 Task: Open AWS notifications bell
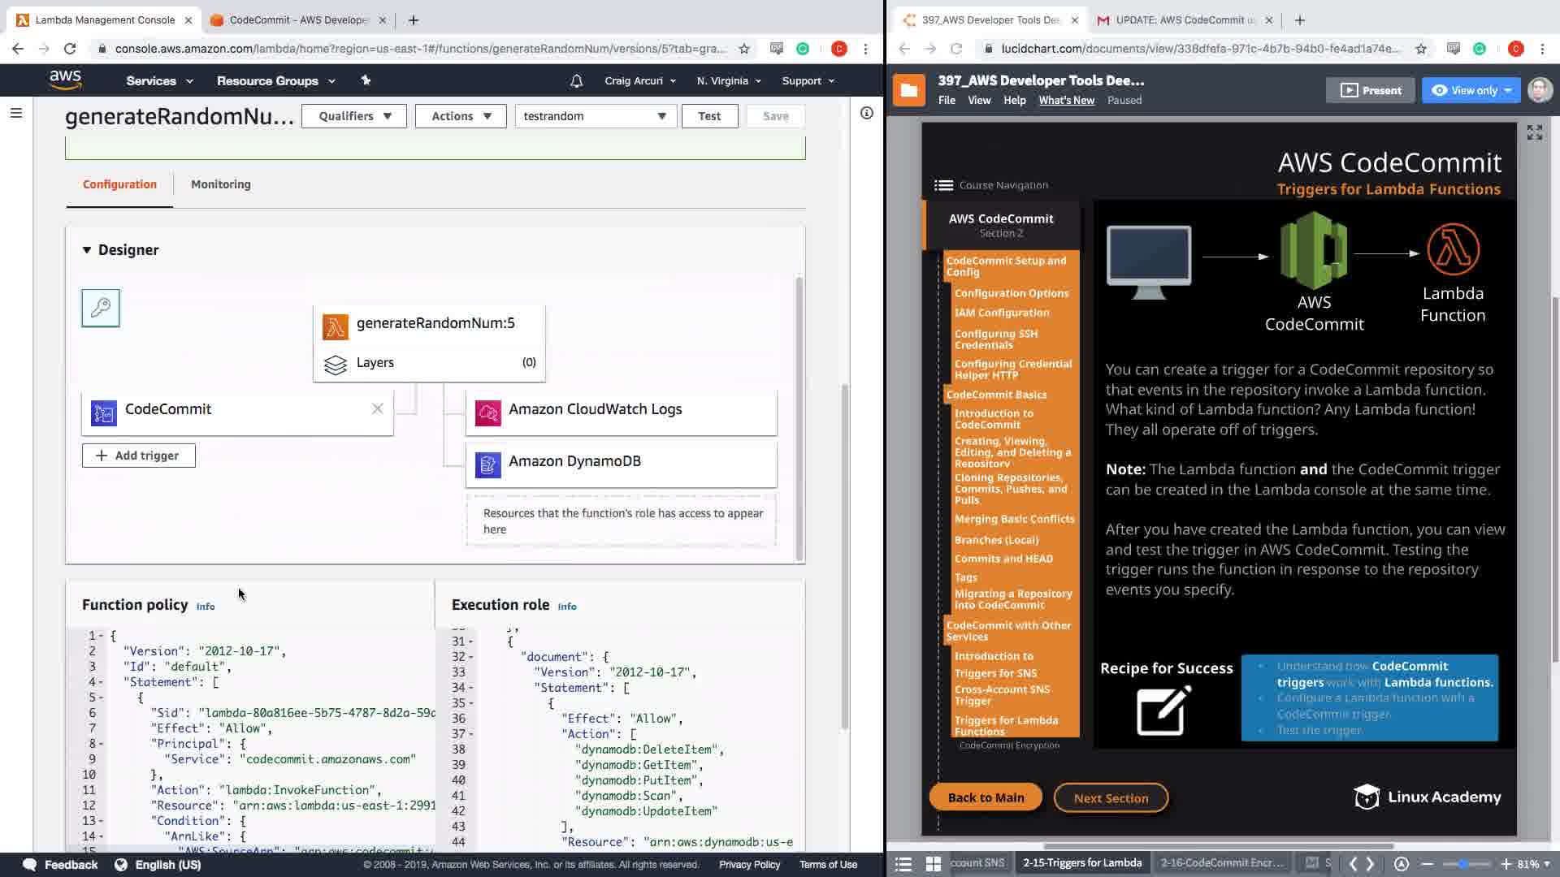coord(576,81)
